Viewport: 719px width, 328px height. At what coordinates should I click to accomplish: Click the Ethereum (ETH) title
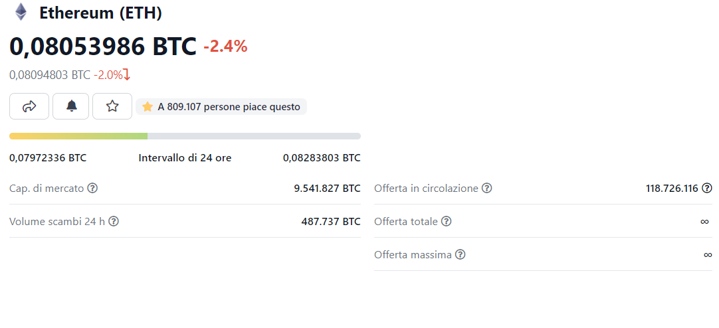coord(100,13)
